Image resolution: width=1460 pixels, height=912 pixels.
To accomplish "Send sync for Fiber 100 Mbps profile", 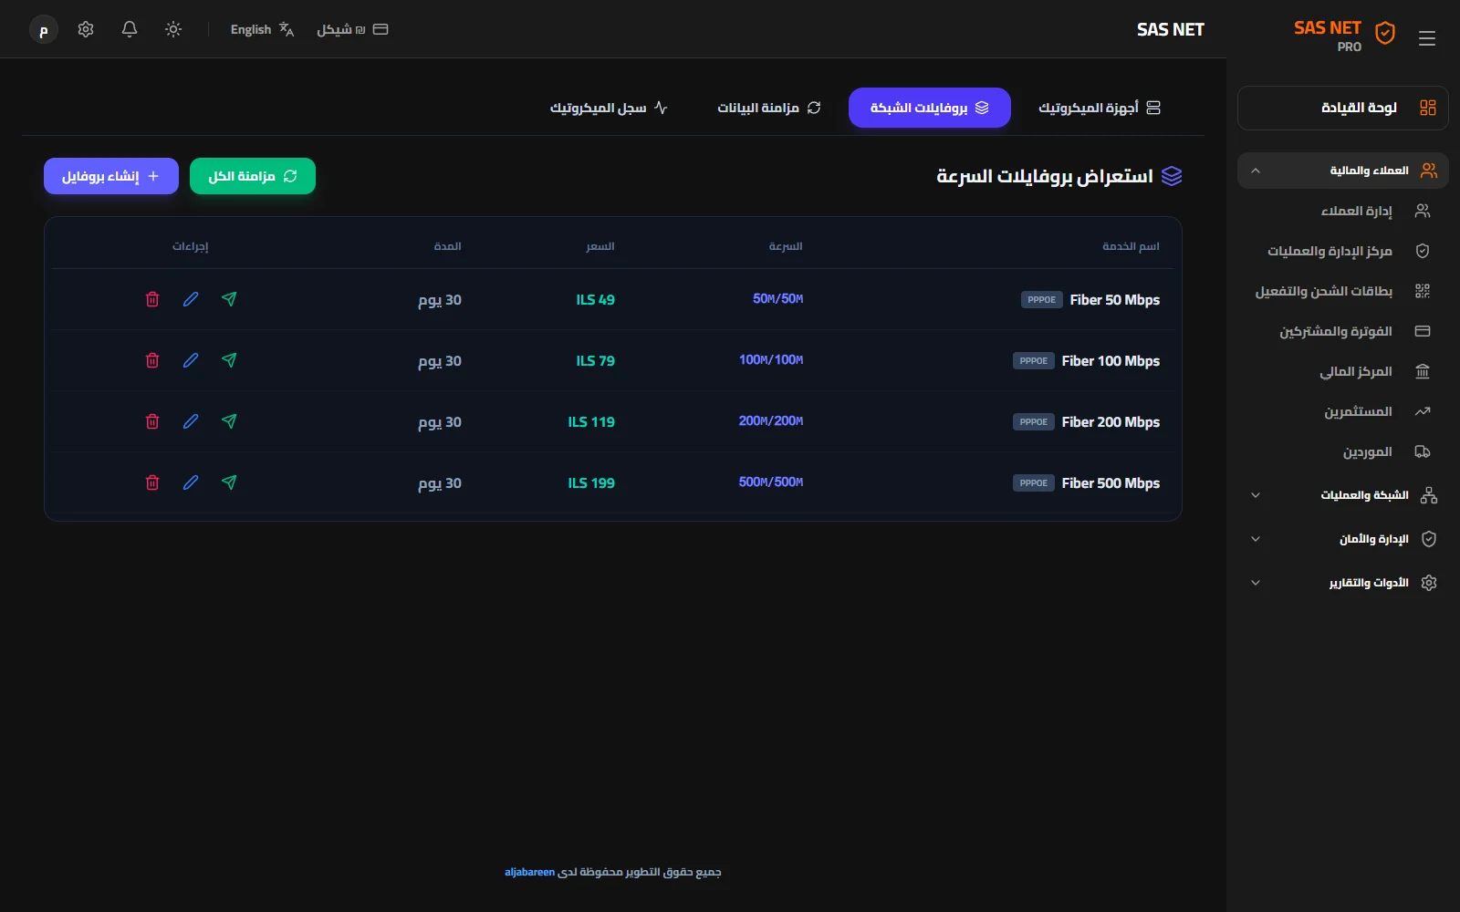I will (229, 360).
